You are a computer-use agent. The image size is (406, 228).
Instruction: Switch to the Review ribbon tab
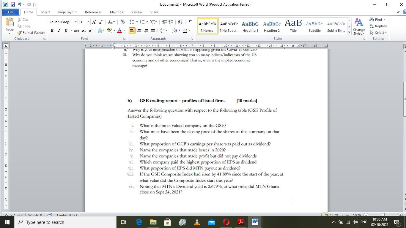136,12
